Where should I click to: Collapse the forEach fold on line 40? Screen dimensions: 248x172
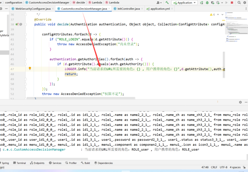[x=25, y=34]
